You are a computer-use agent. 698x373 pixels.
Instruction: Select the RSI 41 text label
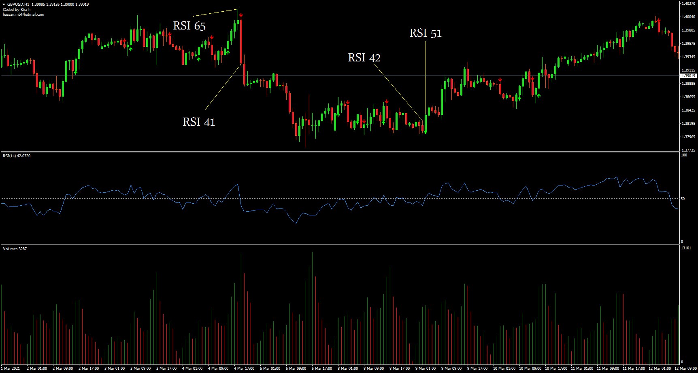(198, 122)
